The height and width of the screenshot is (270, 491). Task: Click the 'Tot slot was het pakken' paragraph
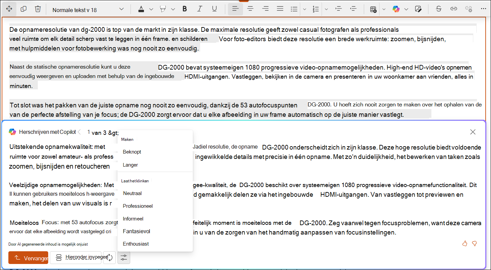tap(245, 109)
